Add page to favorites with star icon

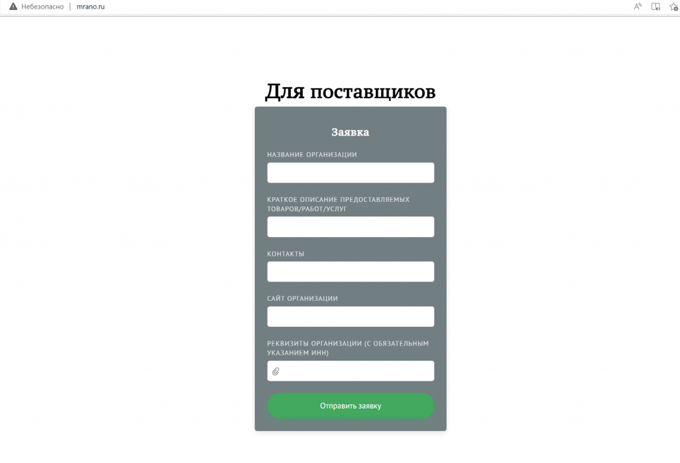[x=673, y=7]
